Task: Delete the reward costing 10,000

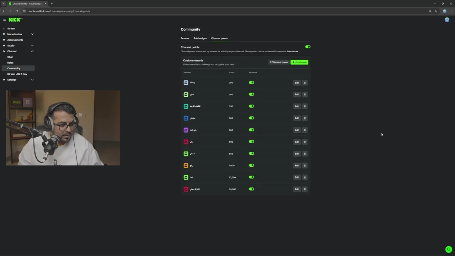Action: pos(305,177)
